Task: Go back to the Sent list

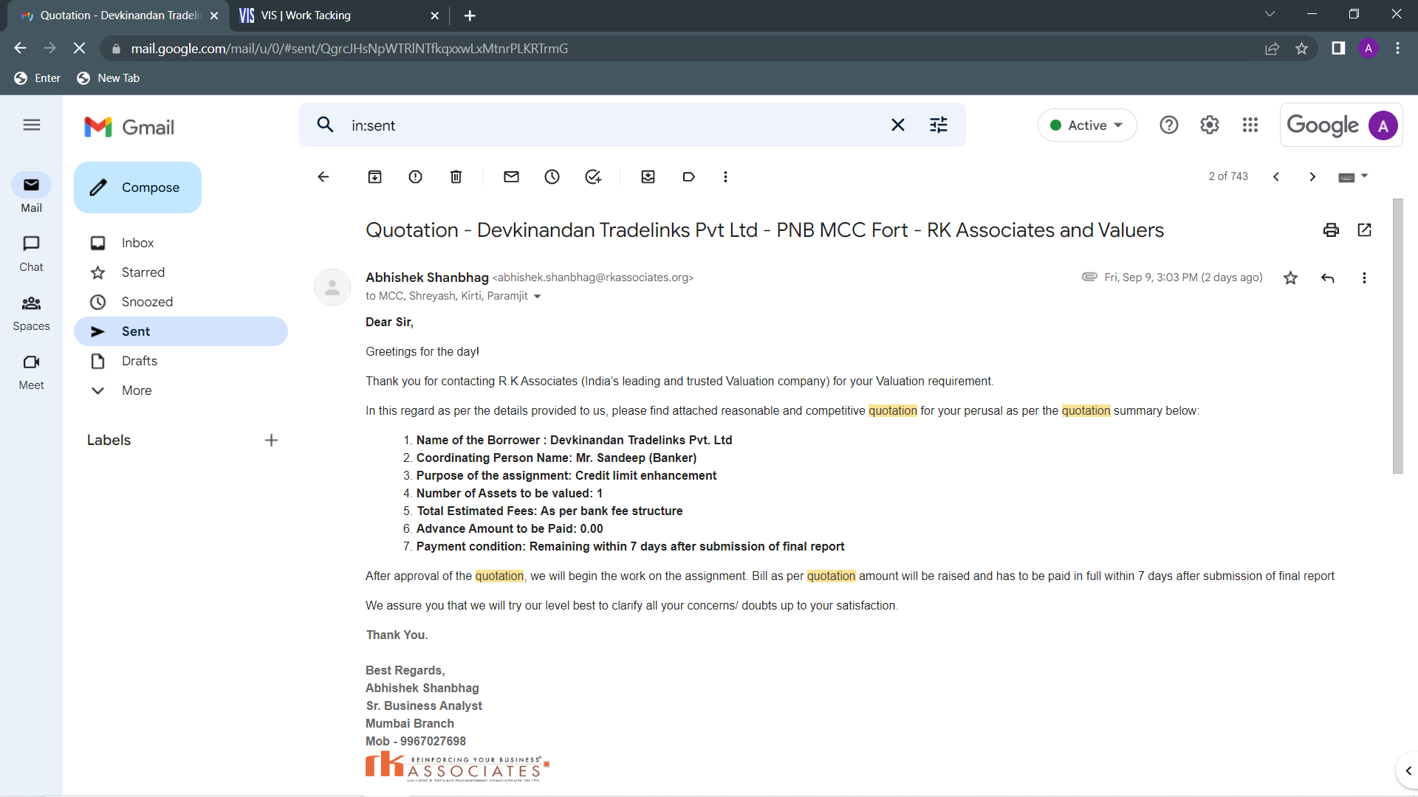Action: (x=323, y=177)
